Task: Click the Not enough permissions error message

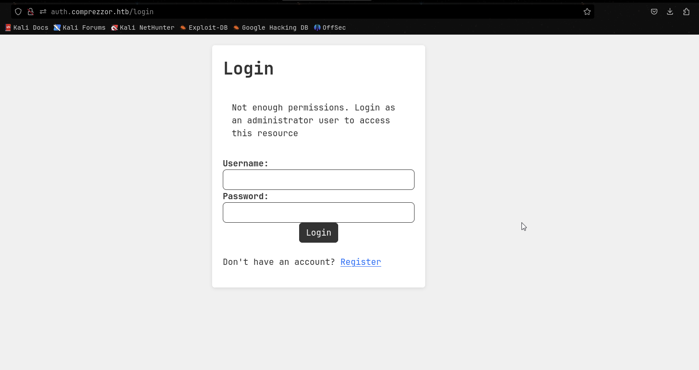Action: pyautogui.click(x=313, y=120)
